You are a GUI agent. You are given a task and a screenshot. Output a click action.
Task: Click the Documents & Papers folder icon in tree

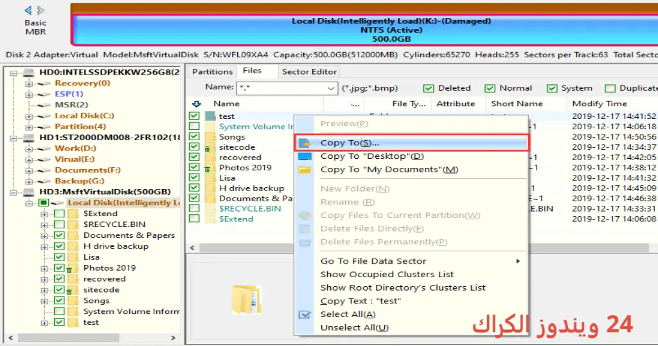(x=73, y=235)
